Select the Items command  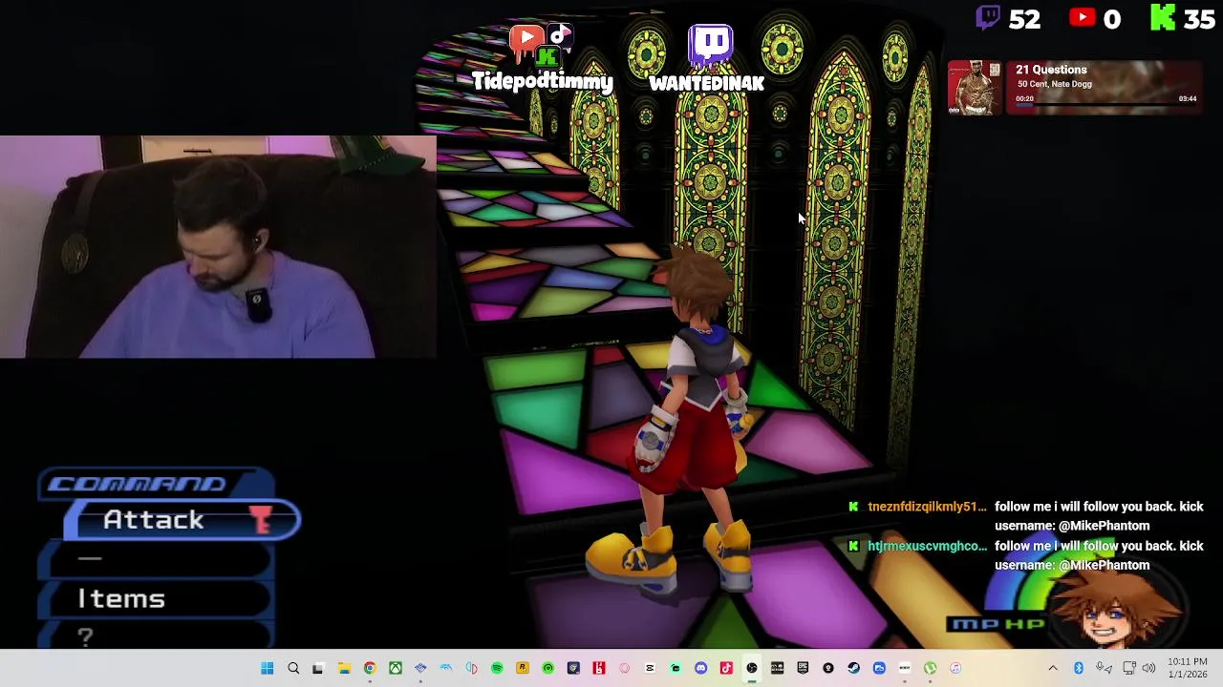point(155,599)
